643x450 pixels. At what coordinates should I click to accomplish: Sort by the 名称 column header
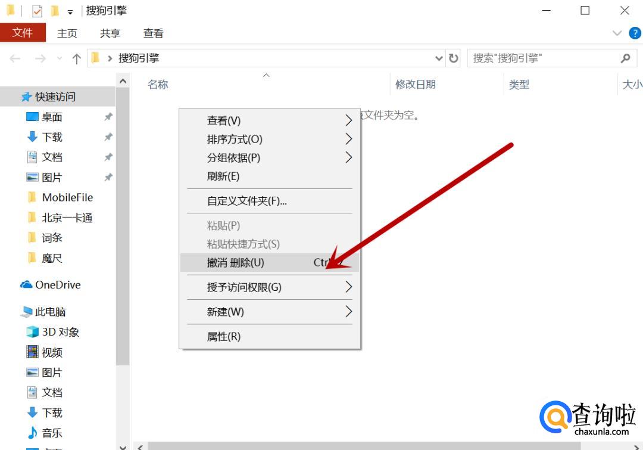(158, 85)
